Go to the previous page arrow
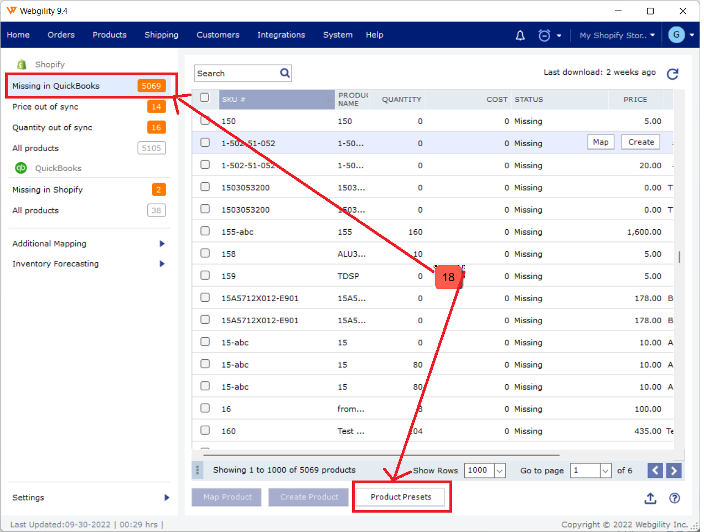The width and height of the screenshot is (704, 532). coord(655,471)
